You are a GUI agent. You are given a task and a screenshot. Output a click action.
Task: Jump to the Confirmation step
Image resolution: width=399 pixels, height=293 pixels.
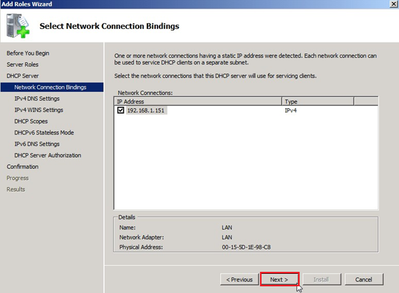click(x=23, y=166)
